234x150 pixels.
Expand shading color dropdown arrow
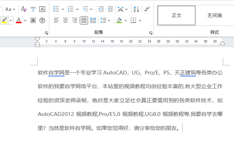(126, 20)
